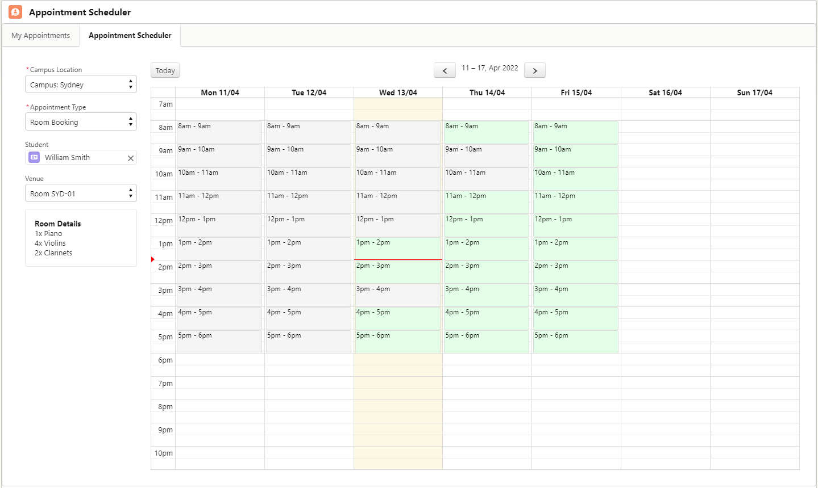This screenshot has height=488, width=818.
Task: Select Thursday 8am - 9am available slot
Action: 486,132
